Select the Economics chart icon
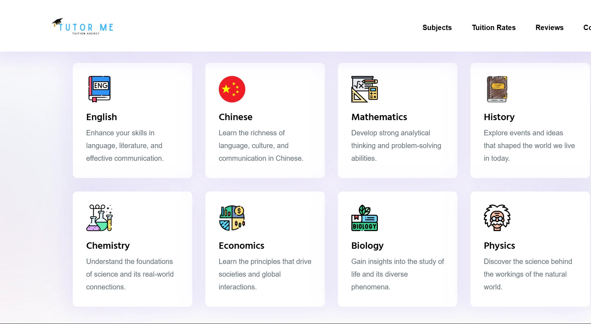591x324 pixels. [x=232, y=218]
